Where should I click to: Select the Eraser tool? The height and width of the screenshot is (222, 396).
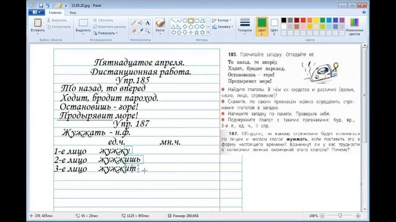coord(134,31)
